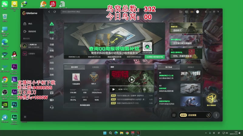The height and width of the screenshot is (136, 243).
Task: Select the 改枪助手 tab
Action: click(x=191, y=67)
